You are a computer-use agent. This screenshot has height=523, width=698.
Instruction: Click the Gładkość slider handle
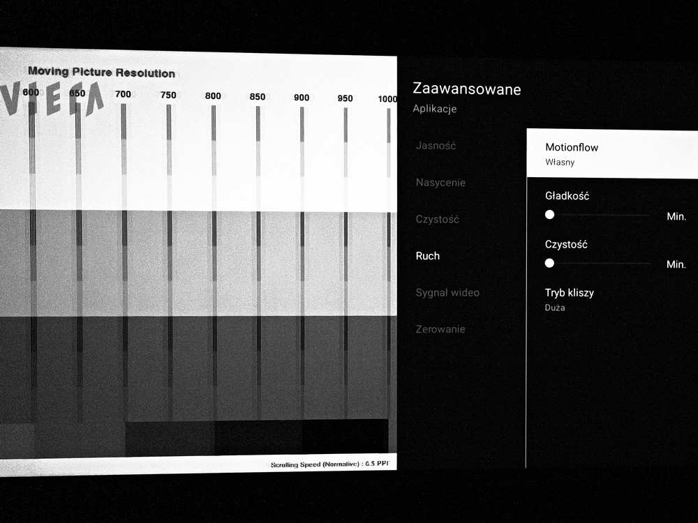tap(550, 215)
